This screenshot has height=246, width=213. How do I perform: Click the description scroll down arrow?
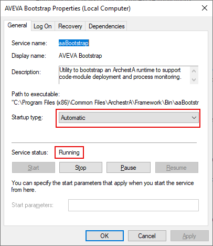coord(194,80)
